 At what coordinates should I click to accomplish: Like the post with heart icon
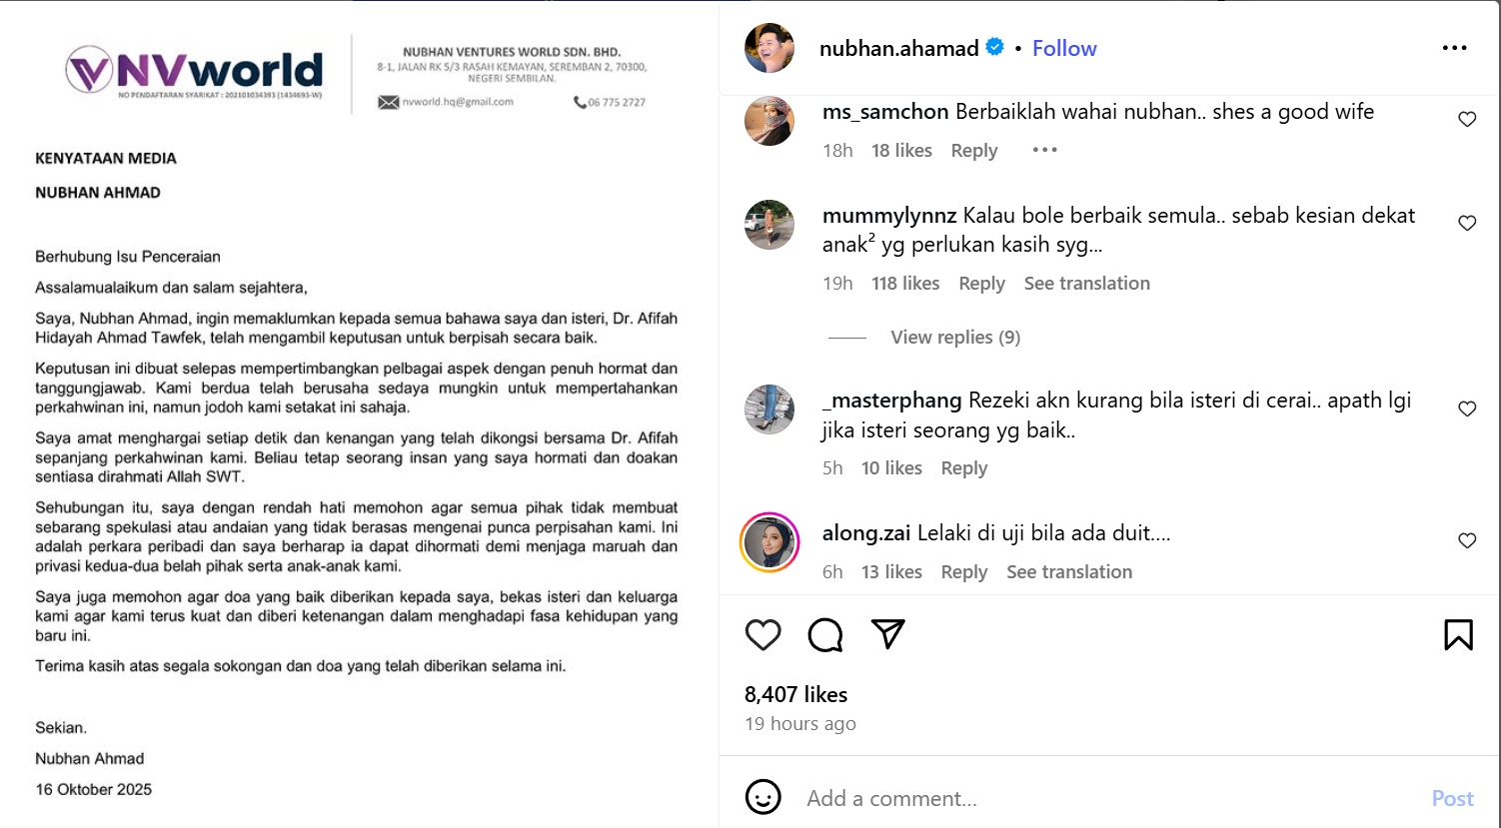[763, 635]
